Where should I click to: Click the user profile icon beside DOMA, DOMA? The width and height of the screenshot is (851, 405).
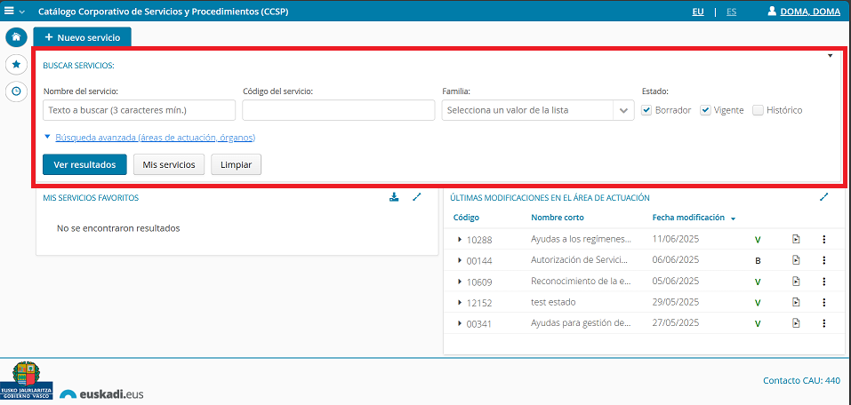tap(773, 12)
